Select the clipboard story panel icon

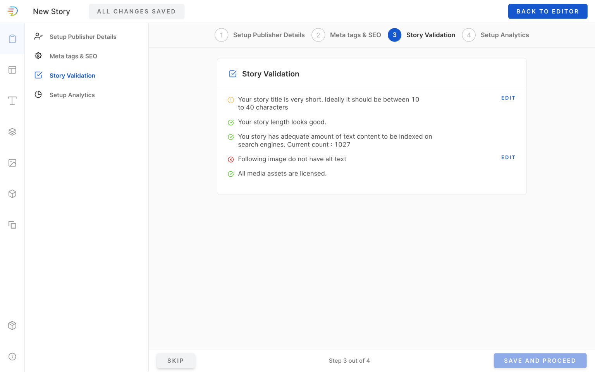tap(12, 39)
